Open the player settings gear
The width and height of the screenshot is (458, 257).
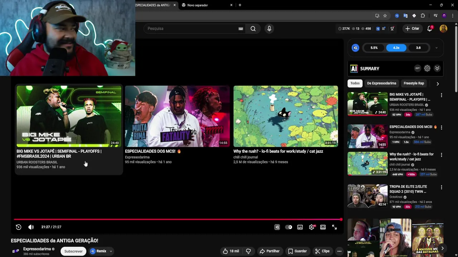click(312, 227)
